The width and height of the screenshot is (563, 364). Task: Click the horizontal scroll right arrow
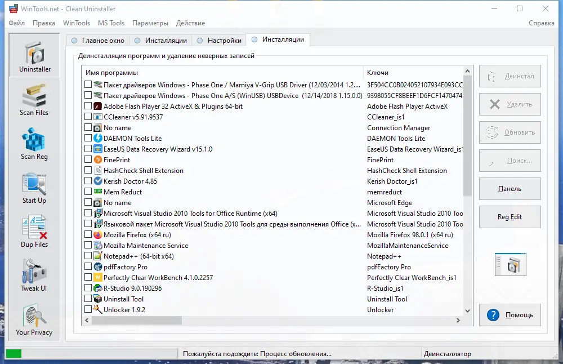(458, 320)
